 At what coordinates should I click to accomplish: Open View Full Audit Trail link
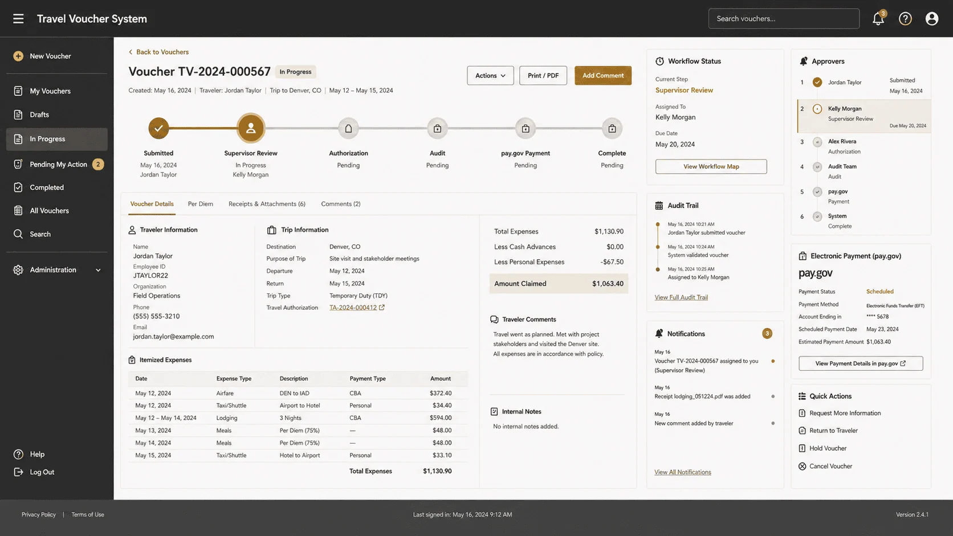pyautogui.click(x=681, y=297)
